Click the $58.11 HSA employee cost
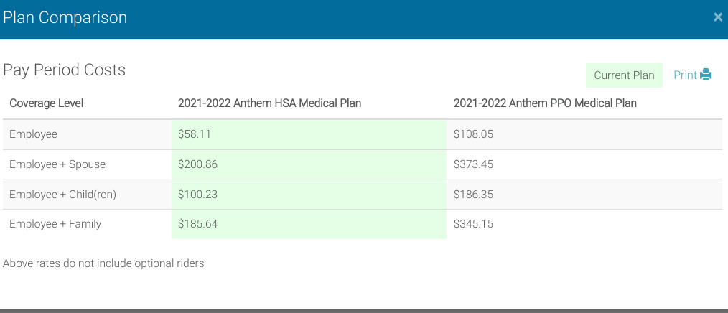Viewport: 728px width, 313px height. [195, 134]
